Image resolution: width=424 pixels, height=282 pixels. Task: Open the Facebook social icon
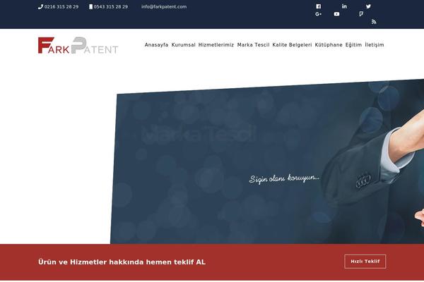pos(318,6)
